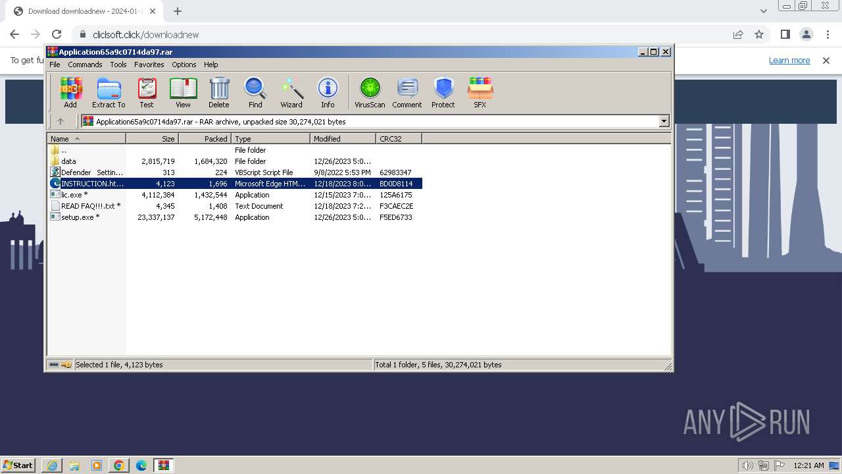This screenshot has height=474, width=842.
Task: Open the Options menu
Action: click(x=184, y=65)
